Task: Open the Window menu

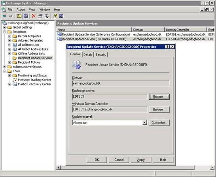Action: pos(44,9)
